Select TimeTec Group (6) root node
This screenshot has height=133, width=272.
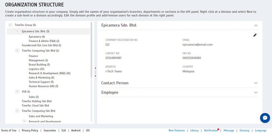[25, 25]
